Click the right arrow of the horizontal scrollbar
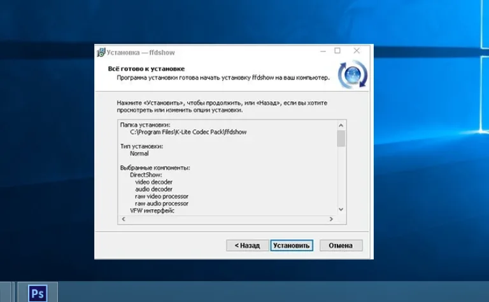 pos(331,219)
